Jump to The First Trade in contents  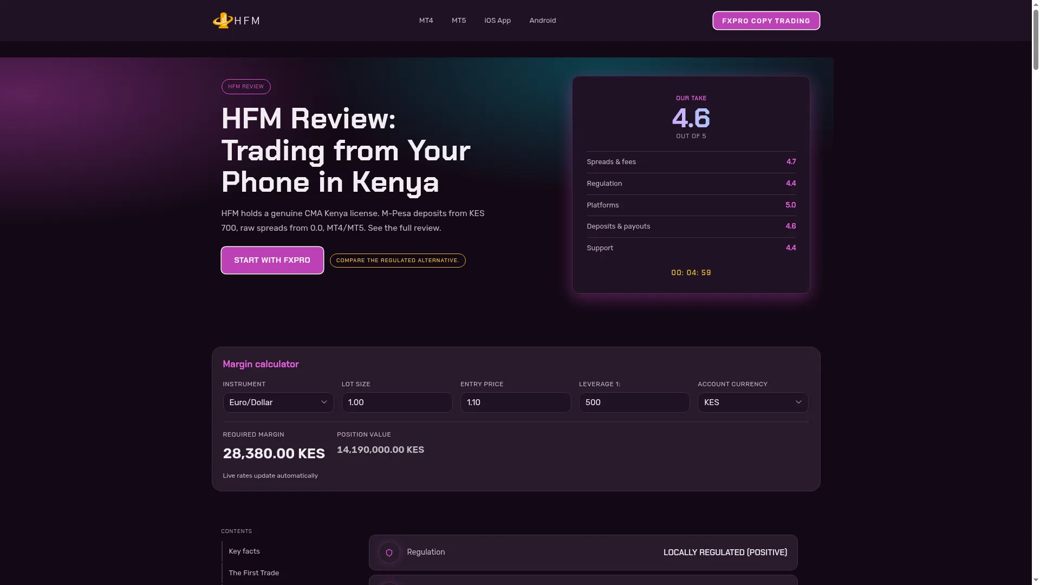[253, 573]
